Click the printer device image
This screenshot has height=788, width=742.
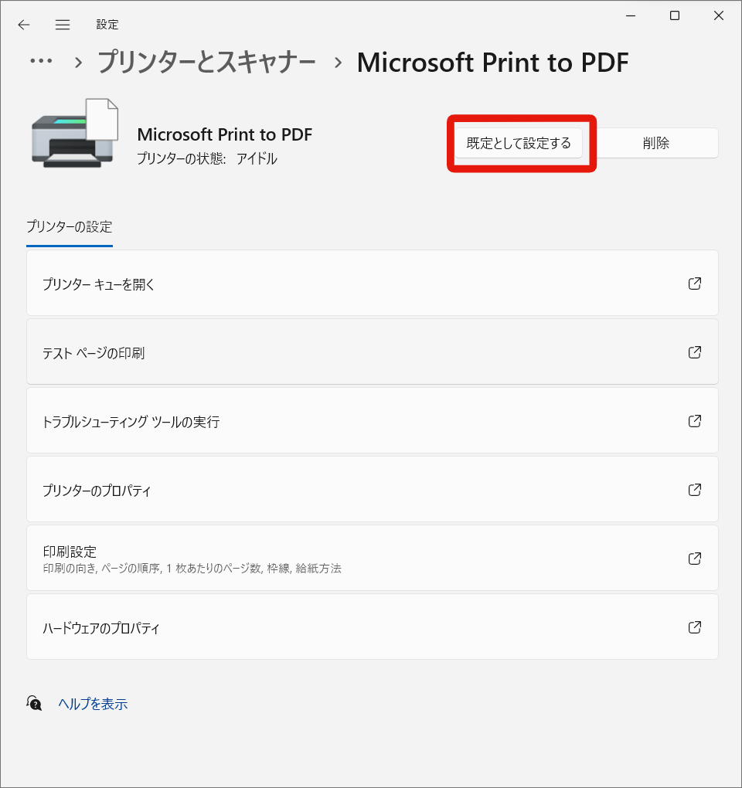[75, 133]
